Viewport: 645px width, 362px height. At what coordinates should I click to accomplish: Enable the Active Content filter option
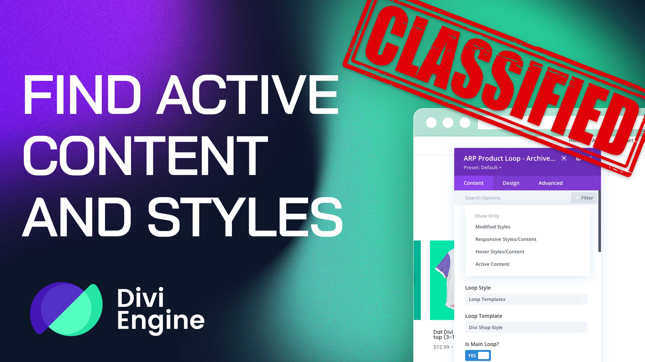pyautogui.click(x=492, y=264)
